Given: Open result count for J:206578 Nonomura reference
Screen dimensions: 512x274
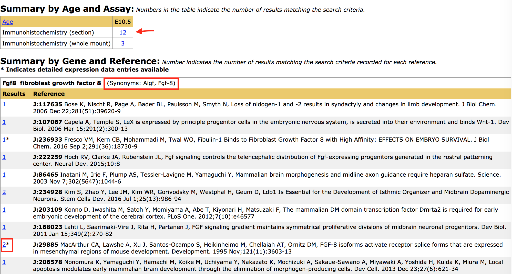Looking at the screenshot, I should [x=4, y=262].
